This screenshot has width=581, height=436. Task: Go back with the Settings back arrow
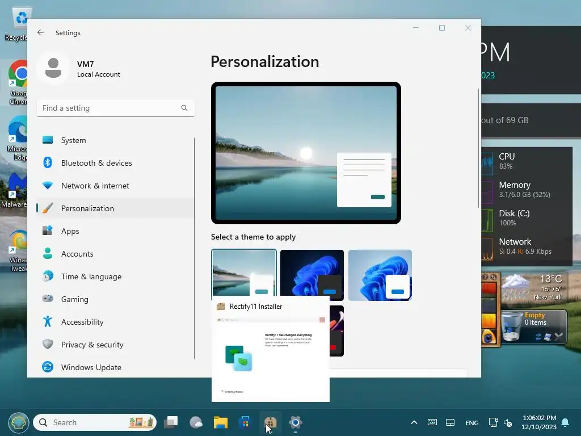click(x=41, y=32)
